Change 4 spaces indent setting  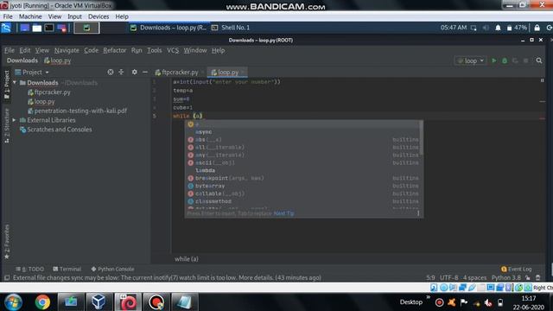pos(474,278)
